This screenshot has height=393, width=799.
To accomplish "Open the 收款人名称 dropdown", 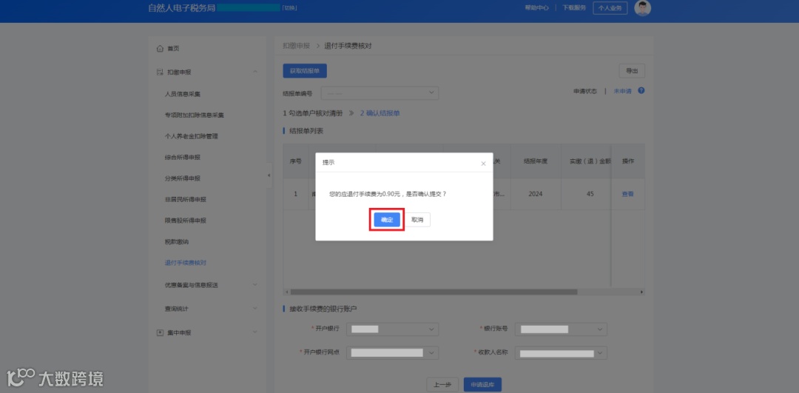I will tap(561, 353).
